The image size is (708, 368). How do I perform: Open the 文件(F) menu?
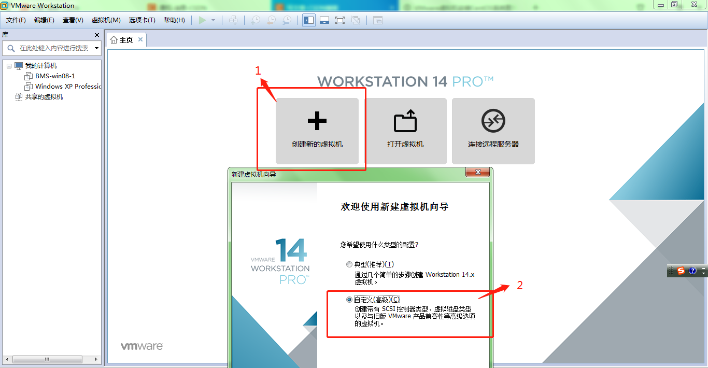coord(16,20)
